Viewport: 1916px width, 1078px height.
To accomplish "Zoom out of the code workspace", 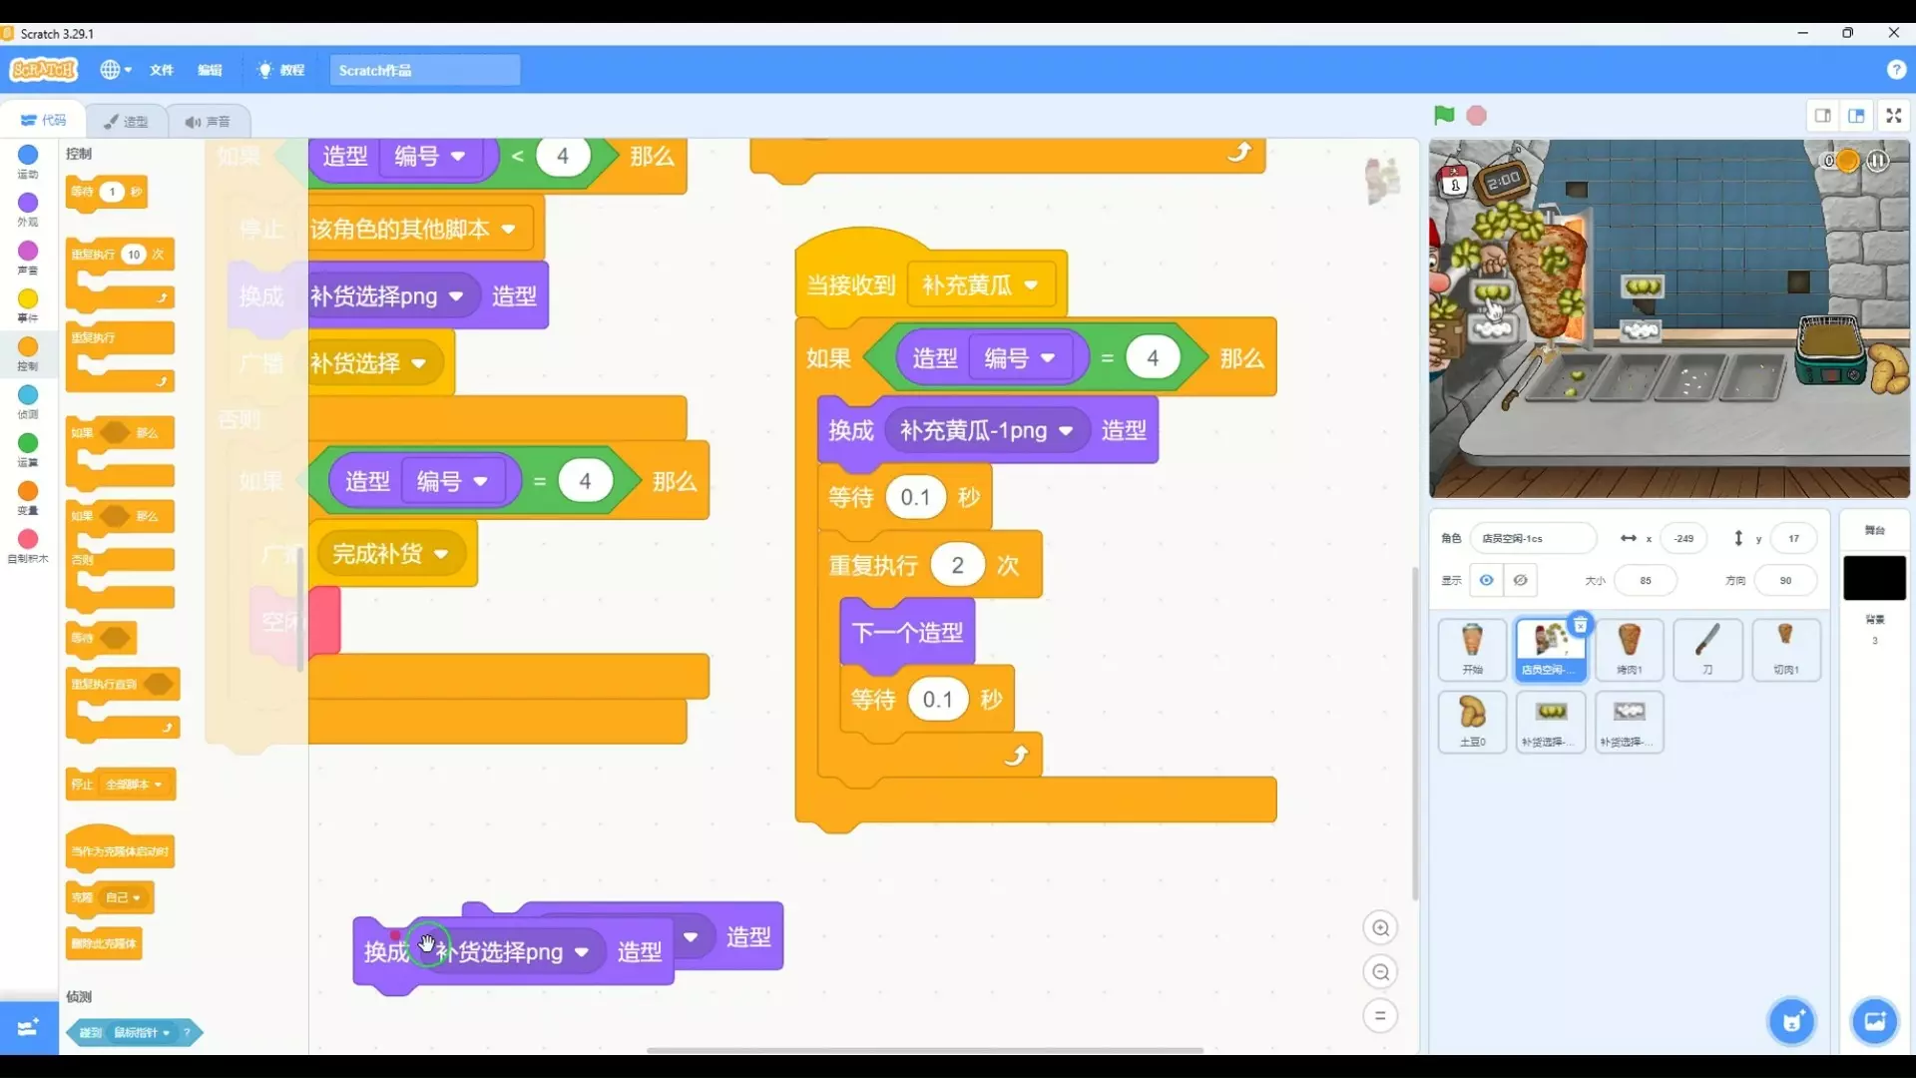I will pos(1380,972).
